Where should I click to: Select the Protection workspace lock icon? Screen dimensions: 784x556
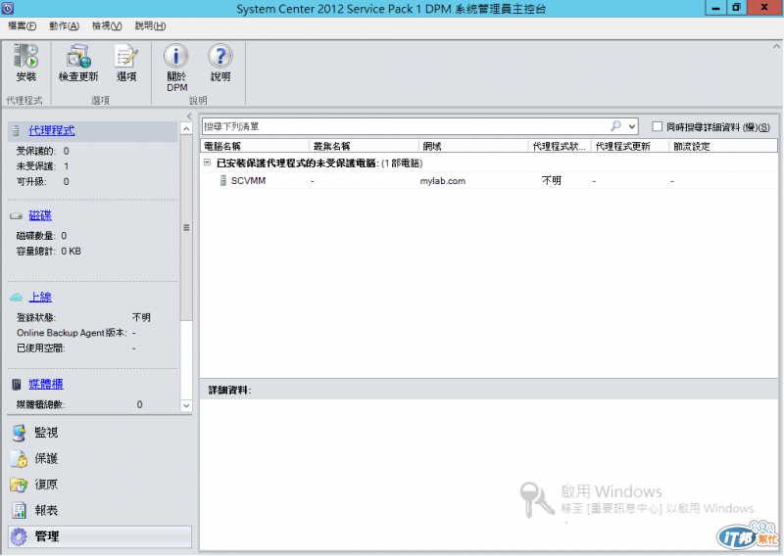point(19,458)
